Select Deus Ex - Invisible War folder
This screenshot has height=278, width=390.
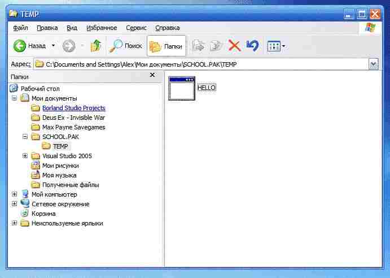click(x=73, y=118)
